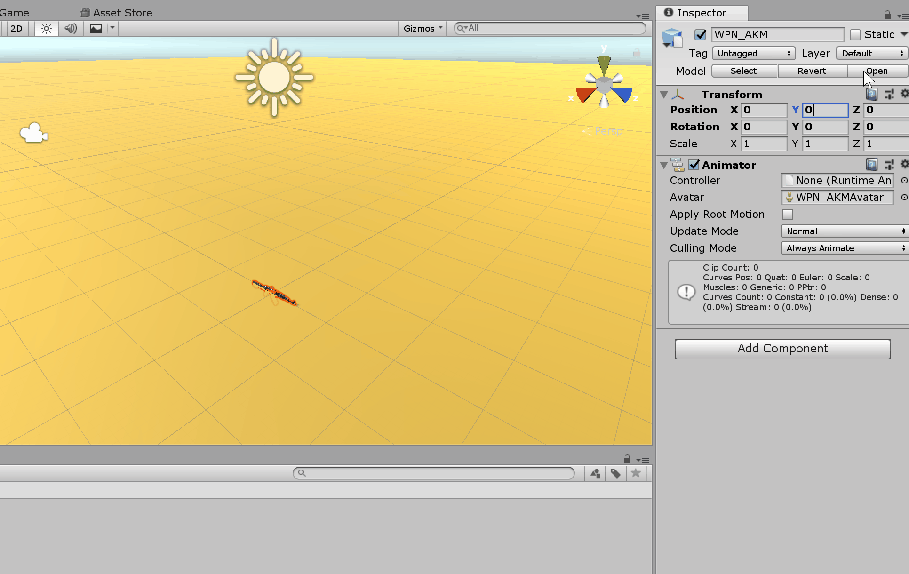
Task: Click the Transform help book icon
Action: tap(871, 95)
